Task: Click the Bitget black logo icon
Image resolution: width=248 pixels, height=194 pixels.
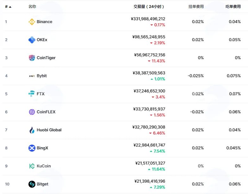Action: pyautogui.click(x=32, y=184)
